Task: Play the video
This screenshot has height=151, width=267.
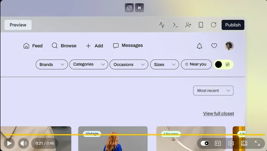Action: (x=9, y=143)
